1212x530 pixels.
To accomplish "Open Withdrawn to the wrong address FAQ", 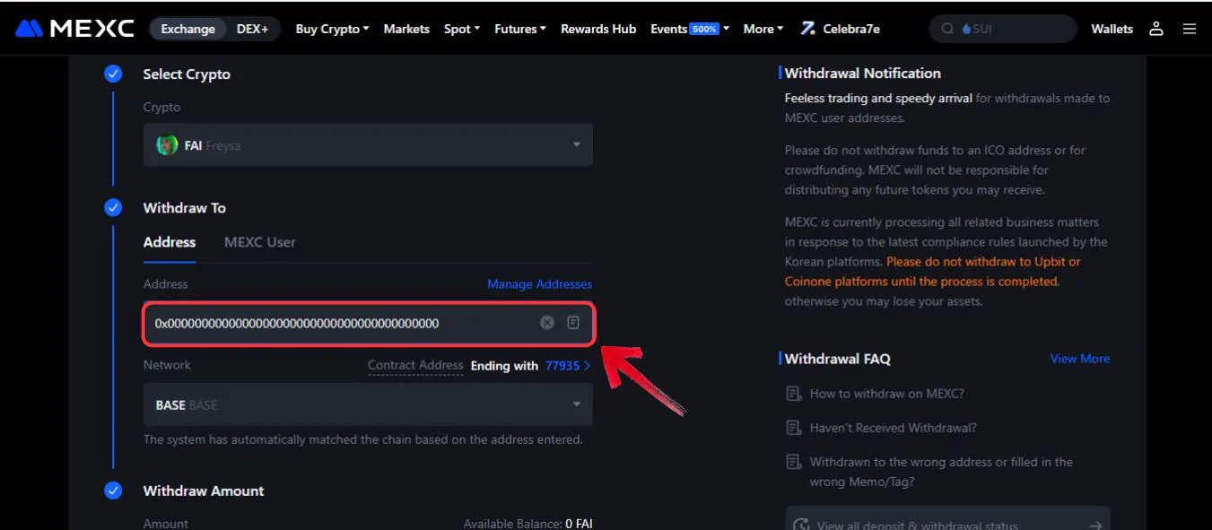I will tap(941, 472).
